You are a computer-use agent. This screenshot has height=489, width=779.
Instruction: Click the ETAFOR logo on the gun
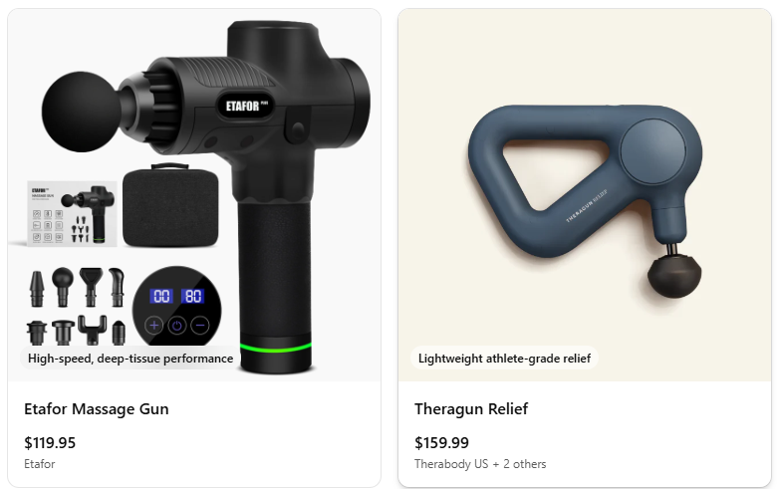pyautogui.click(x=245, y=106)
